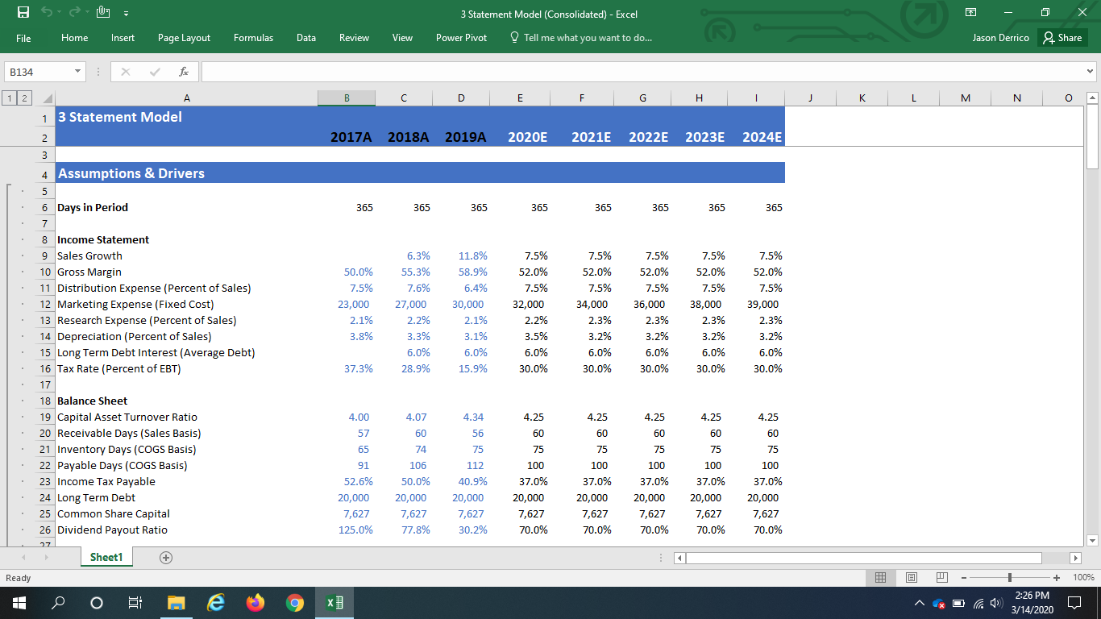Viewport: 1101px width, 619px height.
Task: Switch to Page Break Preview view
Action: 941,578
